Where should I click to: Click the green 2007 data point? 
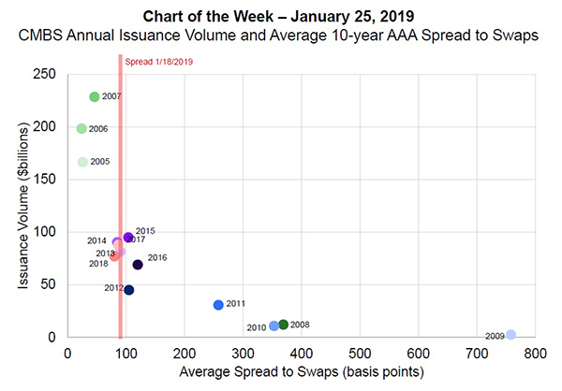pos(94,97)
